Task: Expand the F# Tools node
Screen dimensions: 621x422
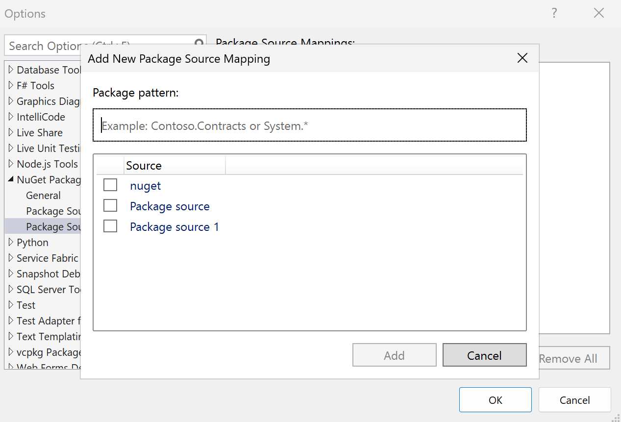Action: (x=11, y=86)
